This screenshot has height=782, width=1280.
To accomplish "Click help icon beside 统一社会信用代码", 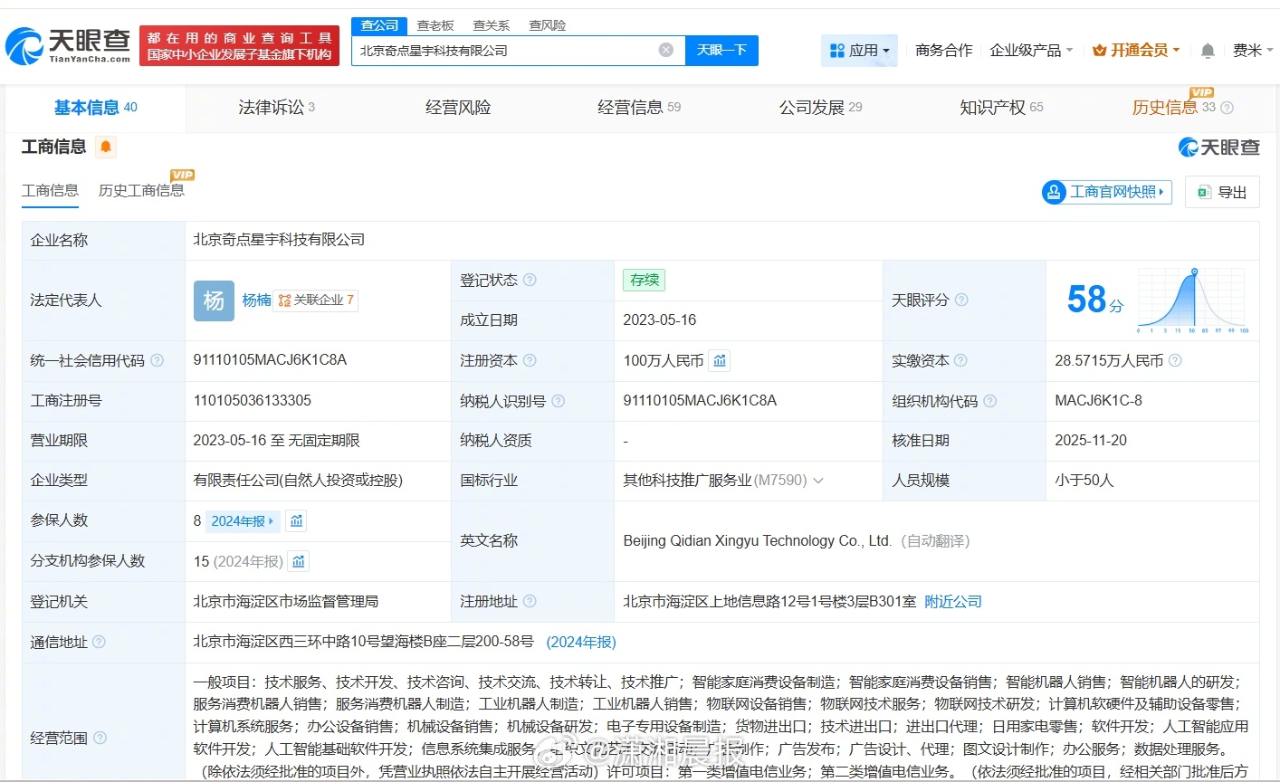I will [x=158, y=360].
